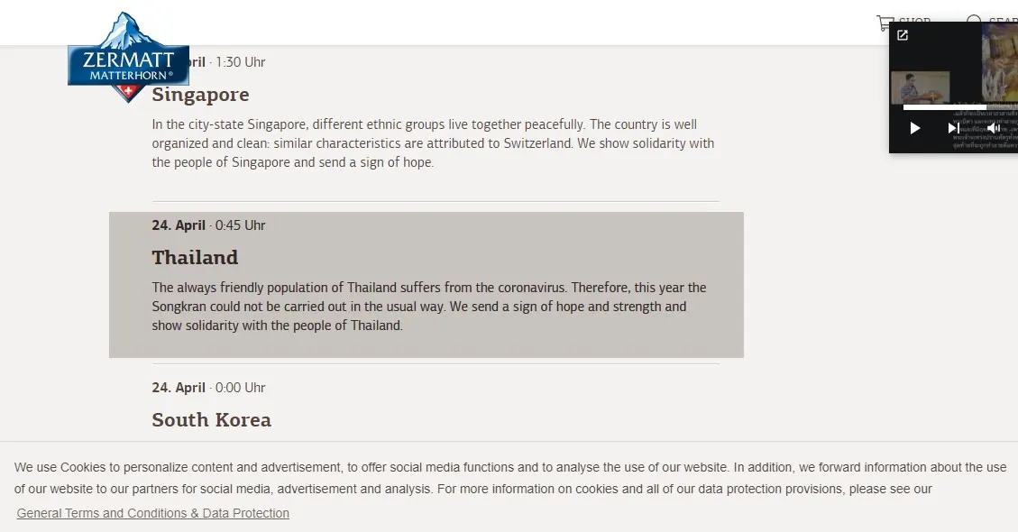1018x532 pixels.
Task: Click the South Korea heading
Action: point(211,420)
